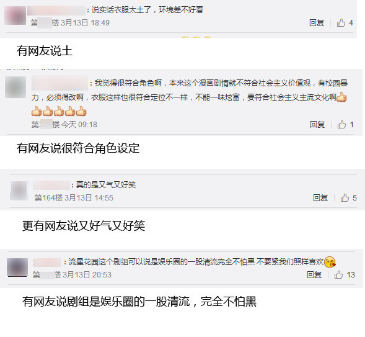Open username of 真的是又气又好笑 commenter
Image resolution: width=365 pixels, height=337 pixels.
(51, 185)
